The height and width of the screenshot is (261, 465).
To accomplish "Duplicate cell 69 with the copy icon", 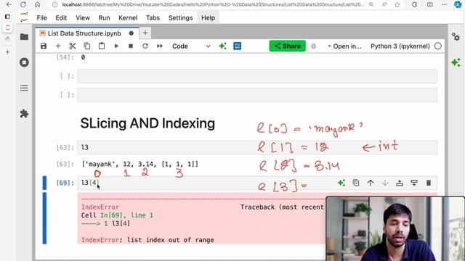I will (356, 183).
